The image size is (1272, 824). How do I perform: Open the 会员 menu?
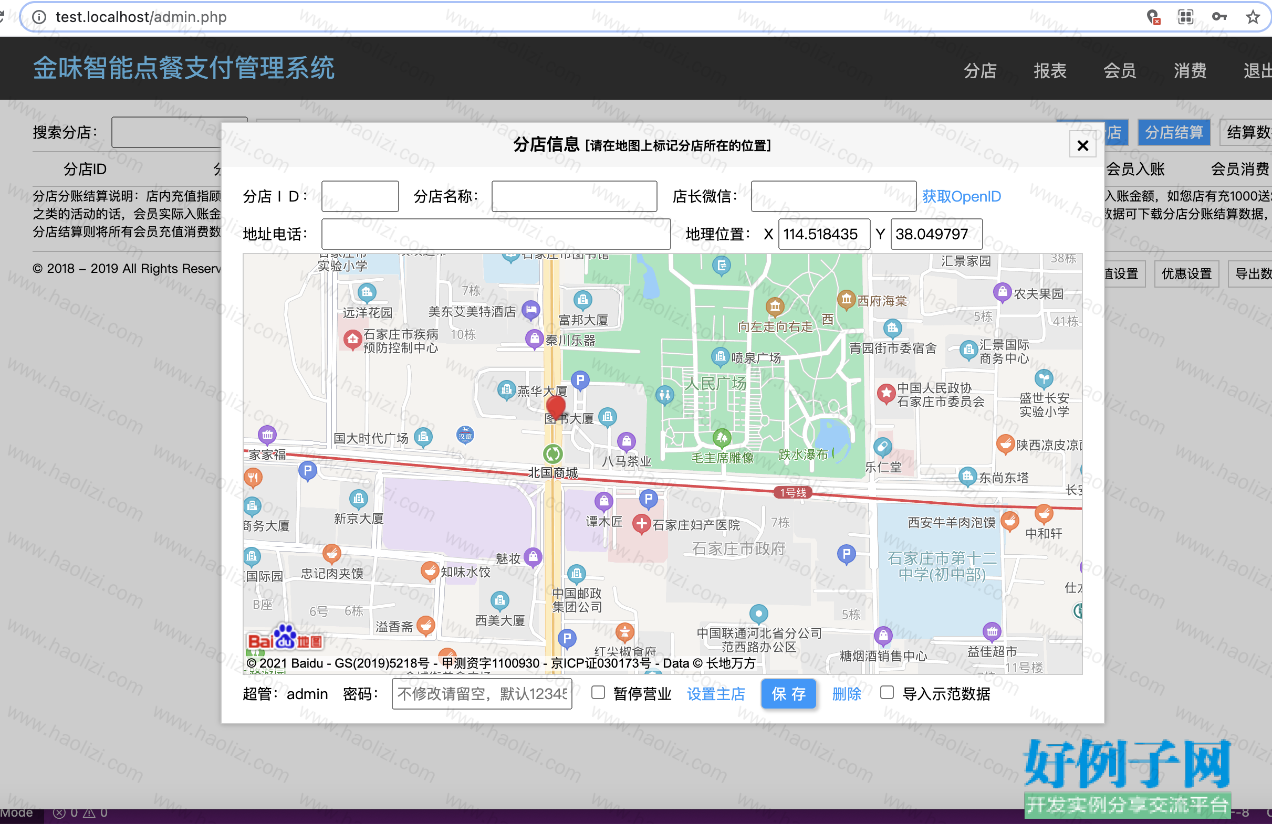(1120, 70)
